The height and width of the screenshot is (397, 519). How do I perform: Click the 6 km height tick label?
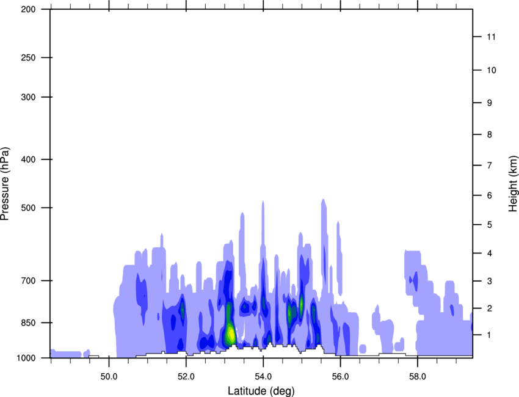[x=490, y=195]
